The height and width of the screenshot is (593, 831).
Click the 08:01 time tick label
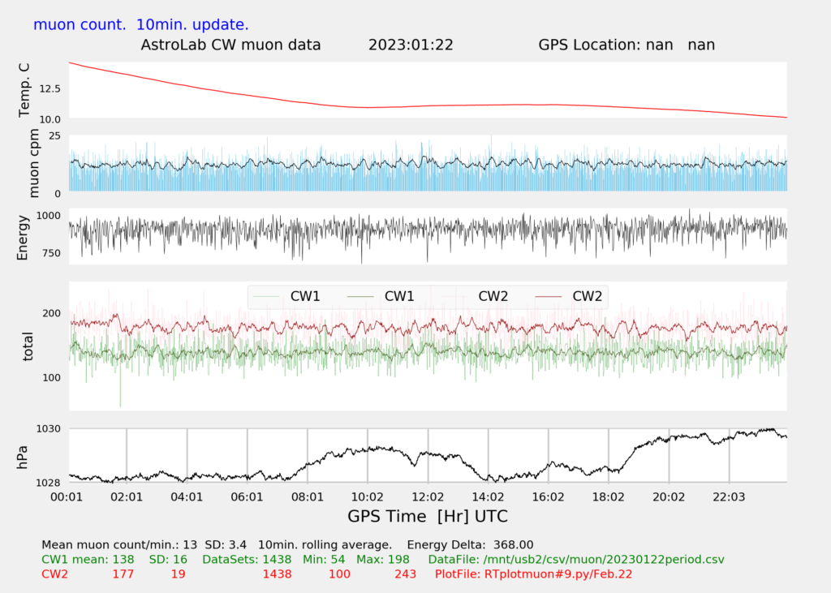pos(308,497)
